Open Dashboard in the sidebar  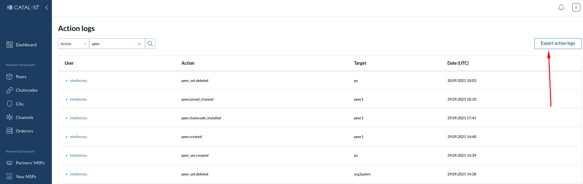click(x=26, y=45)
